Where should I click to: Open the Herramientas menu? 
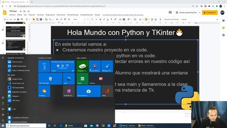[x=73, y=15]
